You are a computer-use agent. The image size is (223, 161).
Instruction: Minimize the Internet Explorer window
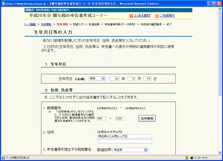click(x=209, y=4)
